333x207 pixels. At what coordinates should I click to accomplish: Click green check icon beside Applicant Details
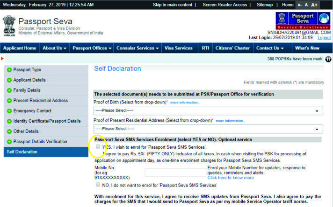click(x=9, y=80)
